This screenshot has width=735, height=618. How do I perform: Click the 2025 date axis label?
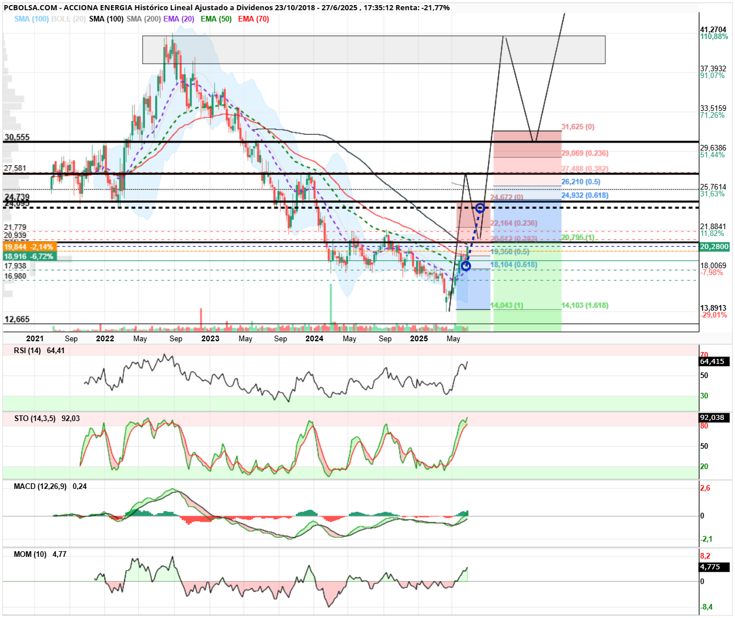pos(419,338)
